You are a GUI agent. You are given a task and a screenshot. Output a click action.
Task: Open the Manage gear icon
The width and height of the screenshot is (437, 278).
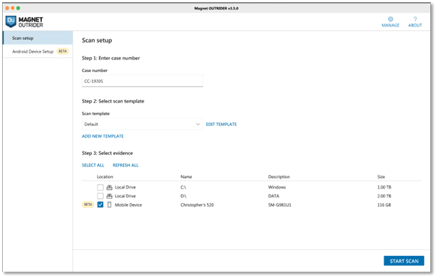click(x=390, y=20)
